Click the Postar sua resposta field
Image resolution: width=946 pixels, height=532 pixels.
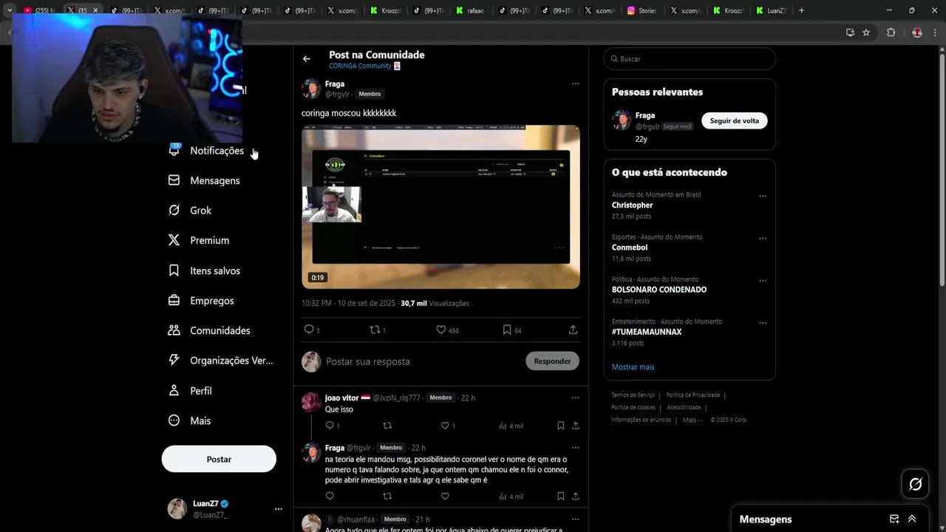[x=421, y=361]
